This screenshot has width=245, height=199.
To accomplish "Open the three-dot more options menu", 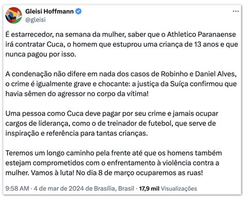I will [236, 11].
